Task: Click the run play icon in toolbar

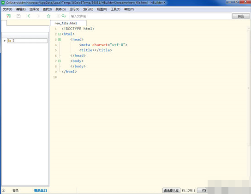Action: pyautogui.click(x=59, y=16)
